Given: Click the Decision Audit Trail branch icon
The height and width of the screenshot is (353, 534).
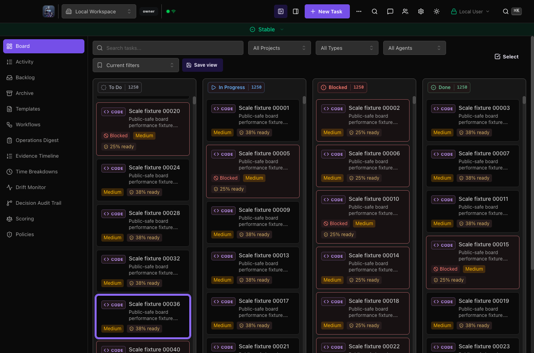Looking at the screenshot, I should click(9, 203).
